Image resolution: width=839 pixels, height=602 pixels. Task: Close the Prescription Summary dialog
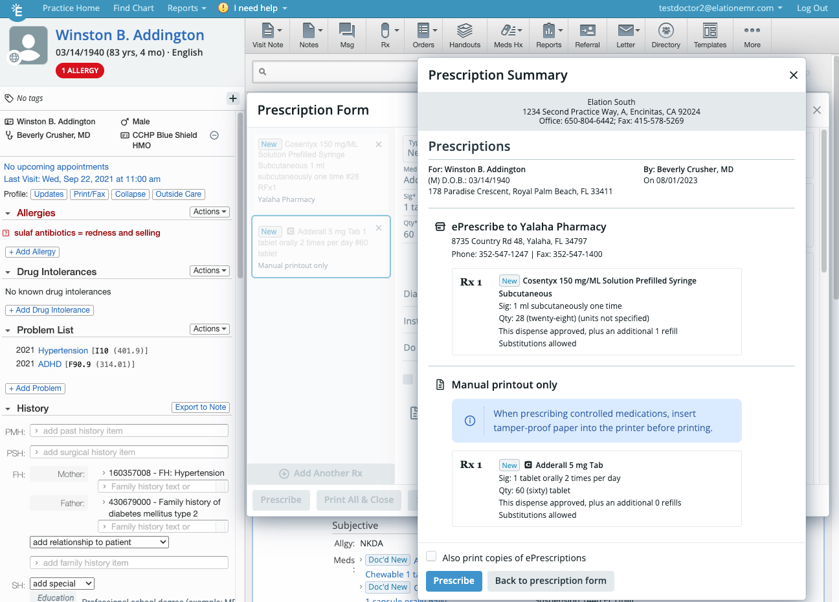(x=794, y=75)
